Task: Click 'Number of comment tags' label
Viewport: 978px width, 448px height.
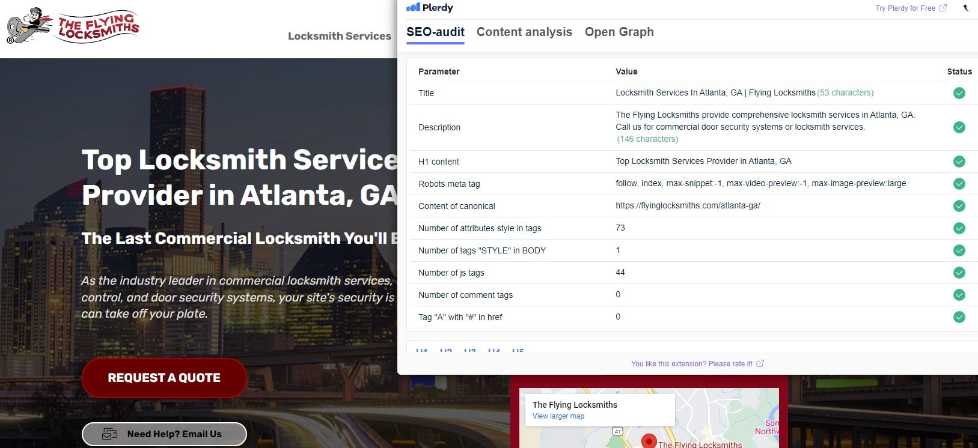Action: (466, 295)
